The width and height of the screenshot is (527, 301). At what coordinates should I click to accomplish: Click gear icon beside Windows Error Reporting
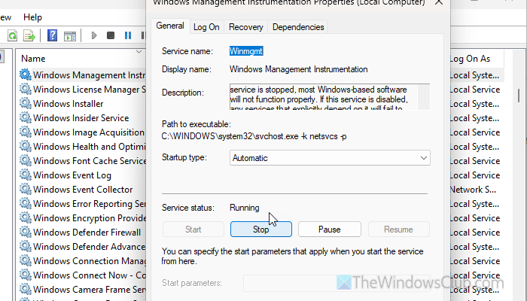[x=25, y=203]
